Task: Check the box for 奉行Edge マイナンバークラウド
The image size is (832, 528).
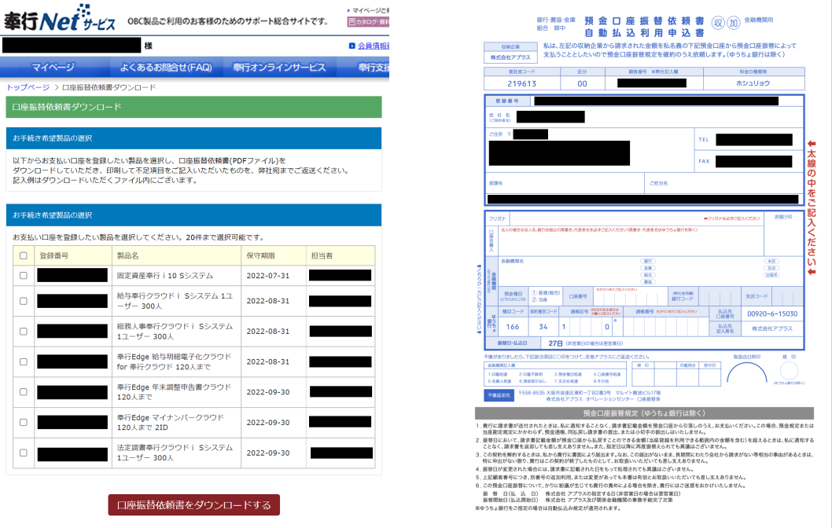Action: tap(24, 423)
